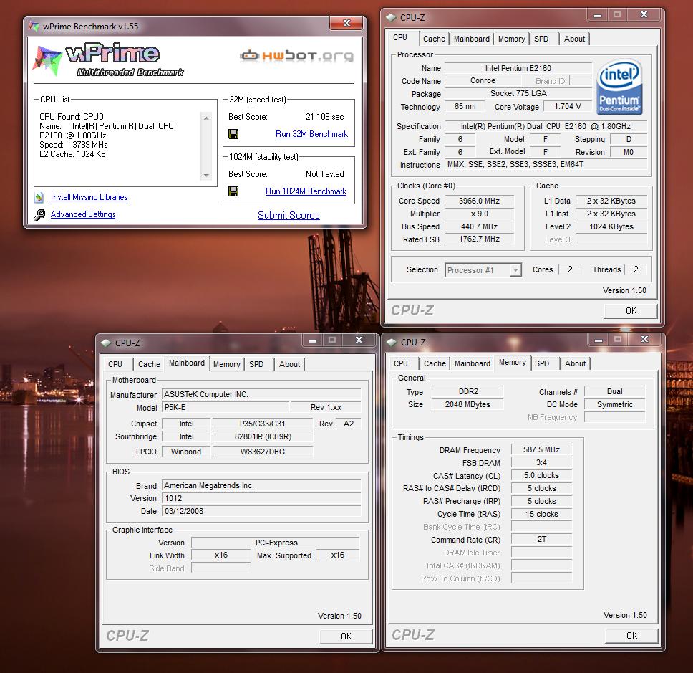Close the Mainboard CPU-Z window
The image size is (693, 673).
pos(359,340)
